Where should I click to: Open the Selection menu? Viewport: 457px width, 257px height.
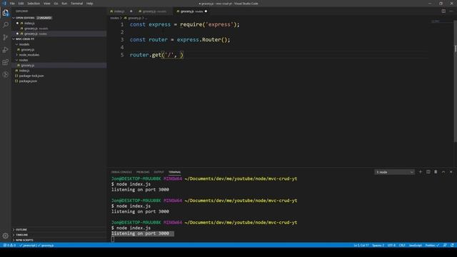34,4
